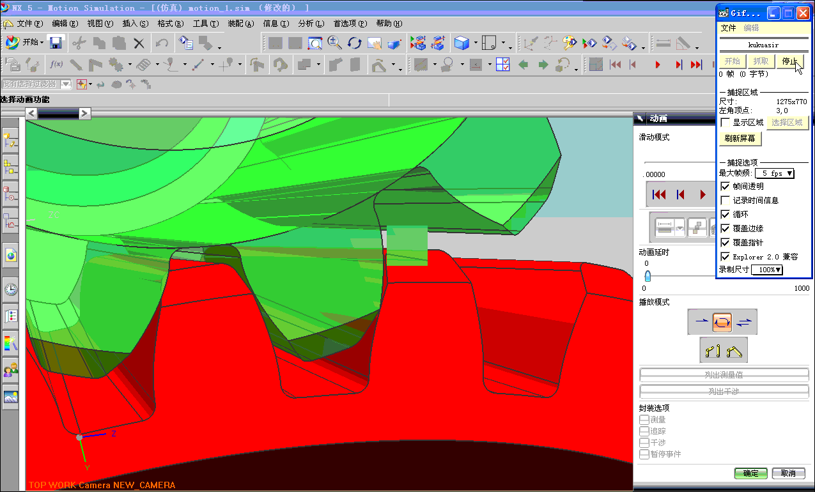Click the Save (floppy disk) icon
This screenshot has height=492, width=815.
point(56,43)
